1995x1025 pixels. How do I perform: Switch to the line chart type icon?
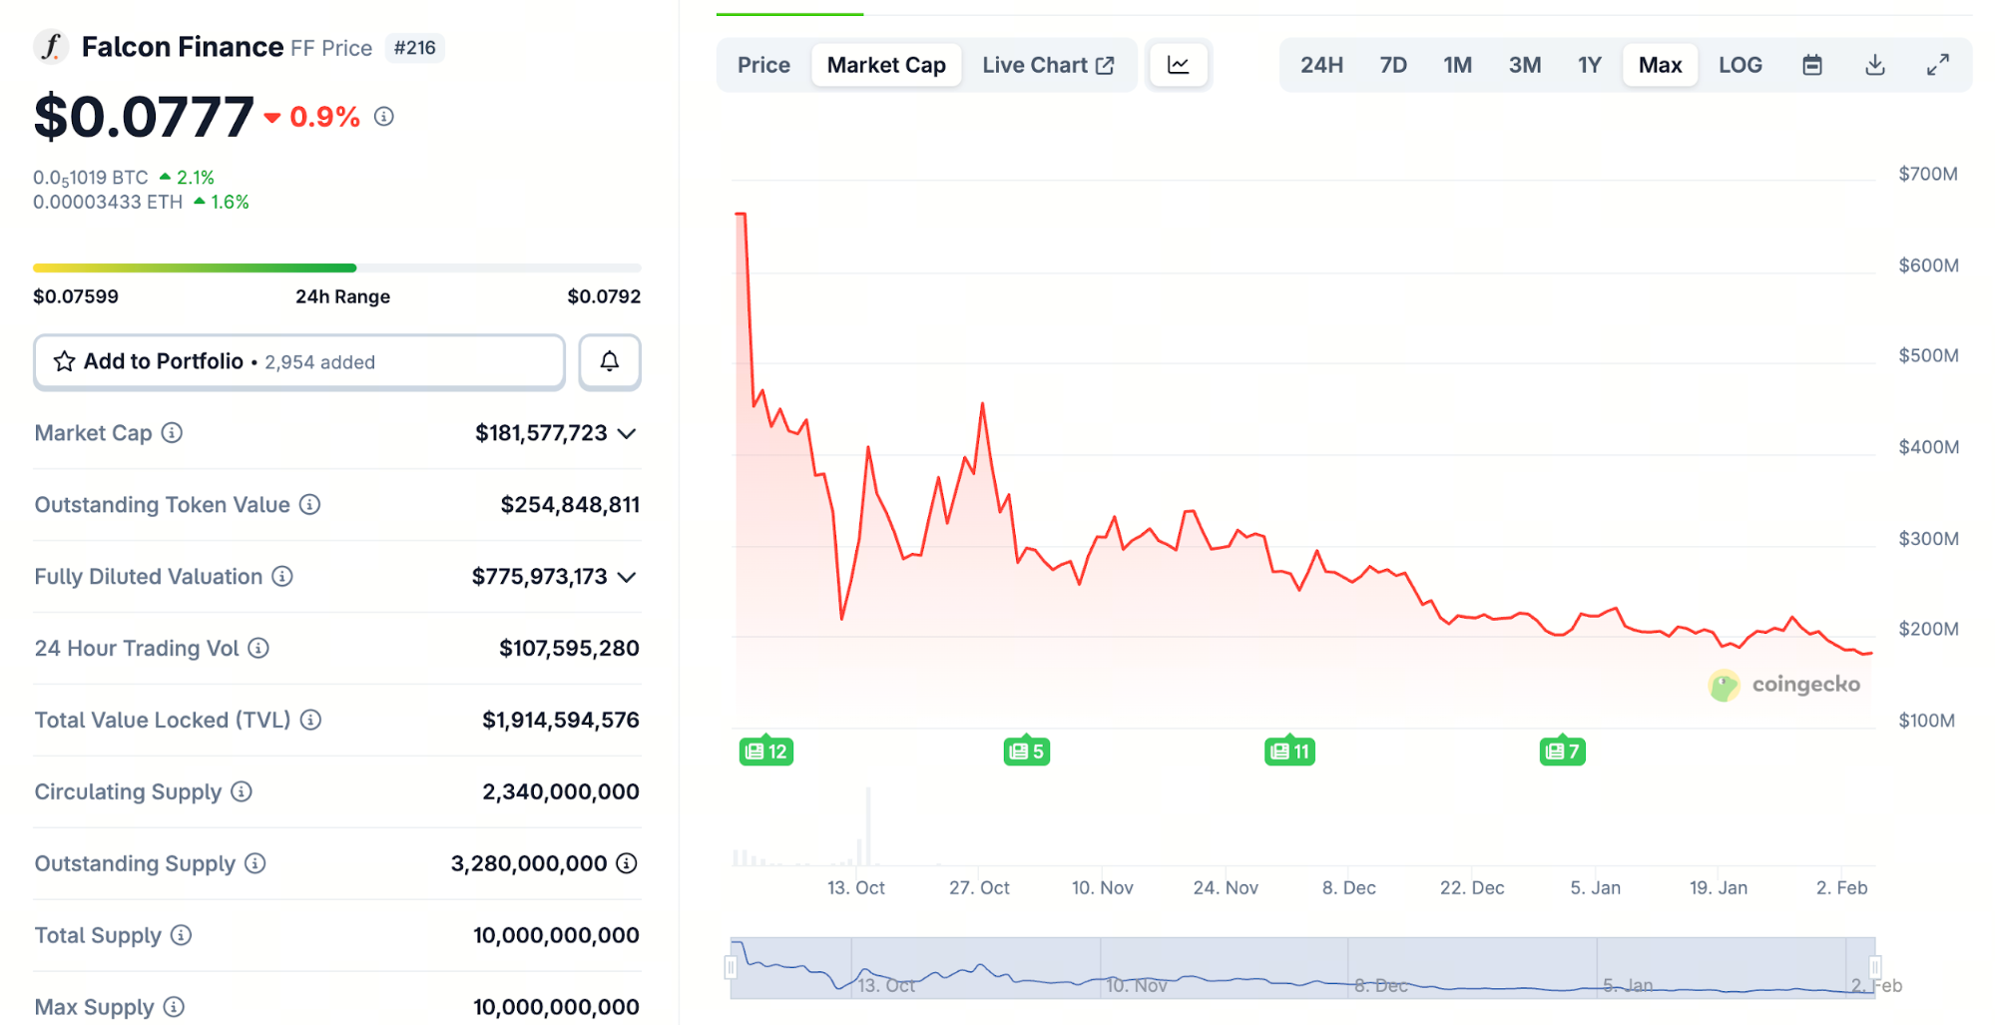tap(1179, 65)
